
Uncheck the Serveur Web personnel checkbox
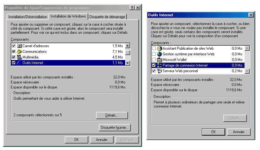[154, 71]
